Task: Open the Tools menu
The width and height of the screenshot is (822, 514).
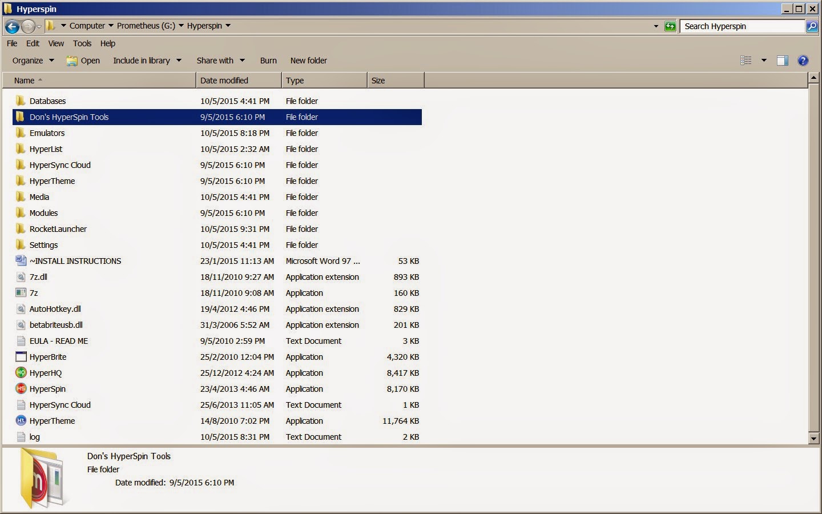Action: pos(82,43)
